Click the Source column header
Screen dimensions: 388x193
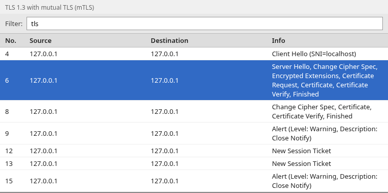(40, 40)
